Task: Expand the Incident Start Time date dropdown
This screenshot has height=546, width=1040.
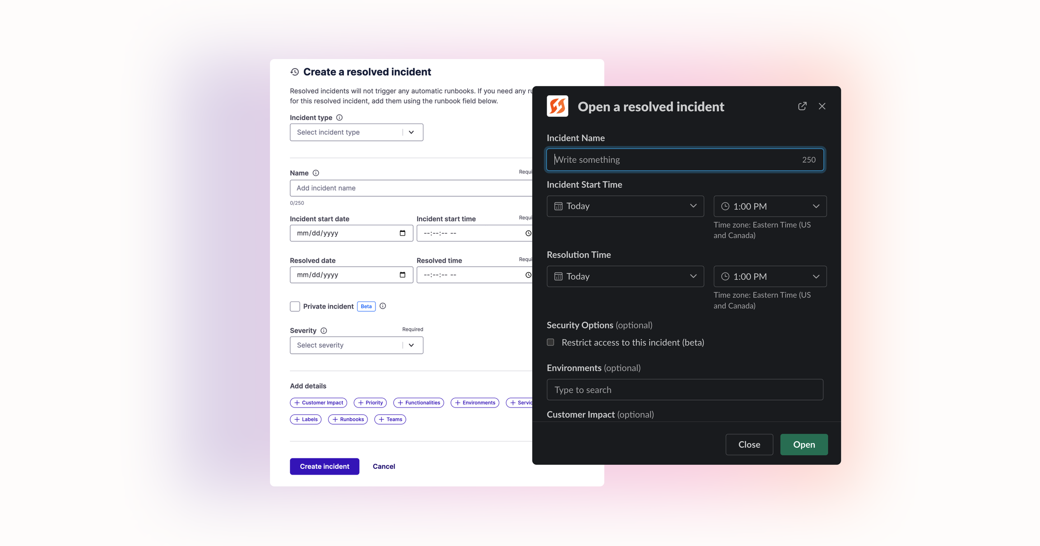Action: click(625, 206)
